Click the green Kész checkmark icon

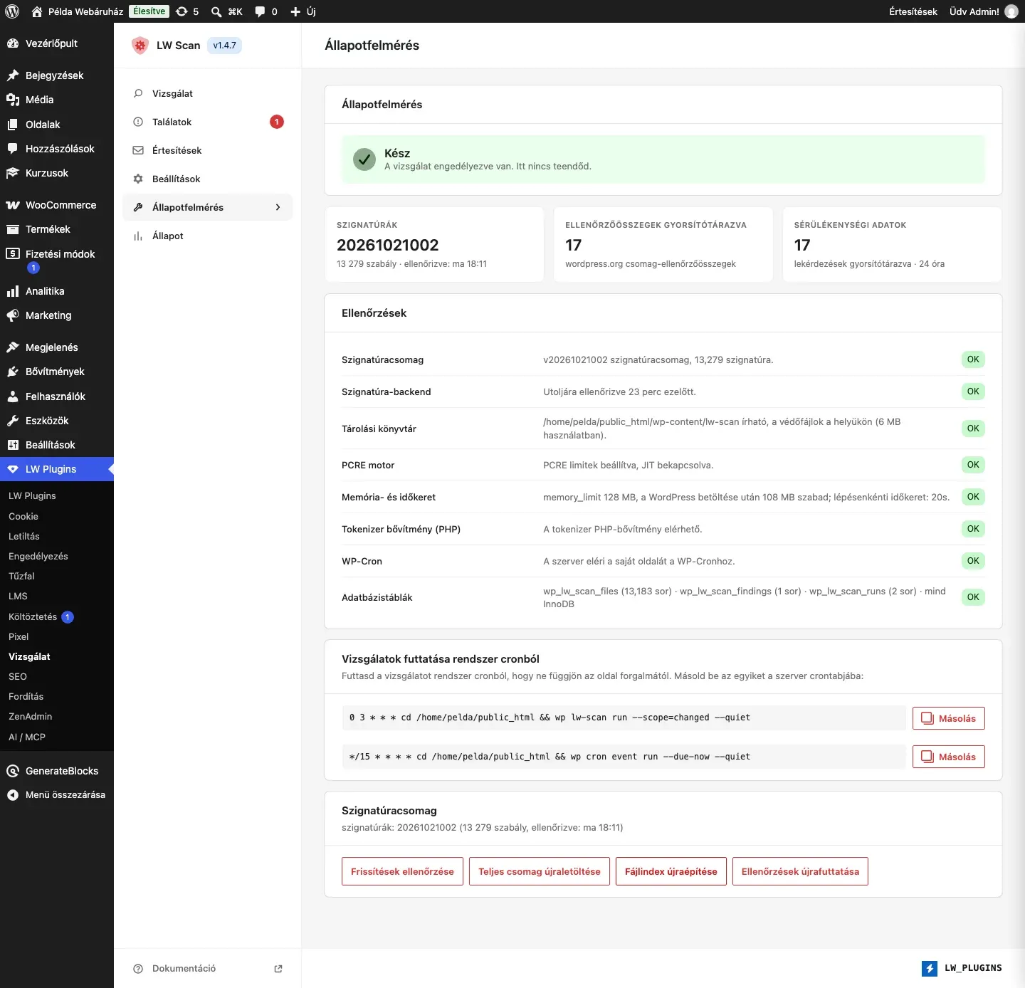tap(364, 159)
